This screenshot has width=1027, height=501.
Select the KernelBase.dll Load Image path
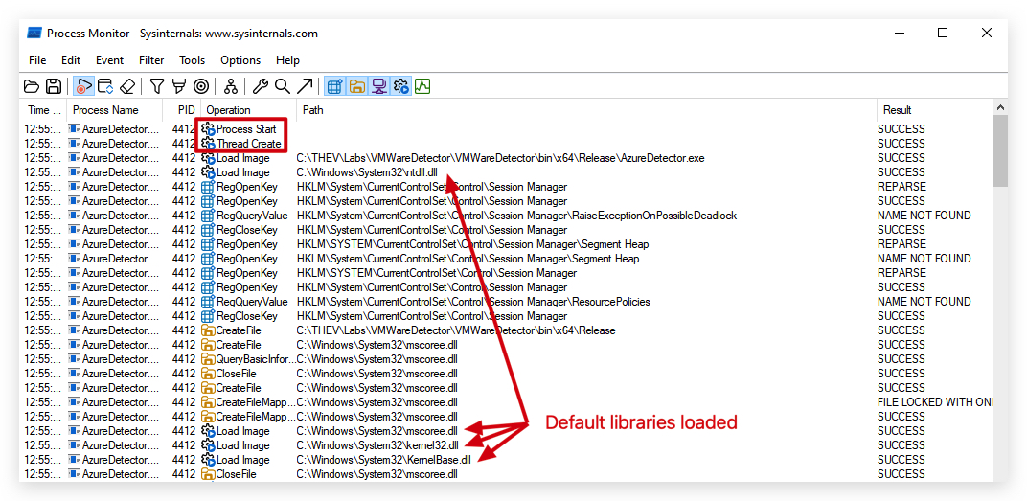tap(383, 460)
